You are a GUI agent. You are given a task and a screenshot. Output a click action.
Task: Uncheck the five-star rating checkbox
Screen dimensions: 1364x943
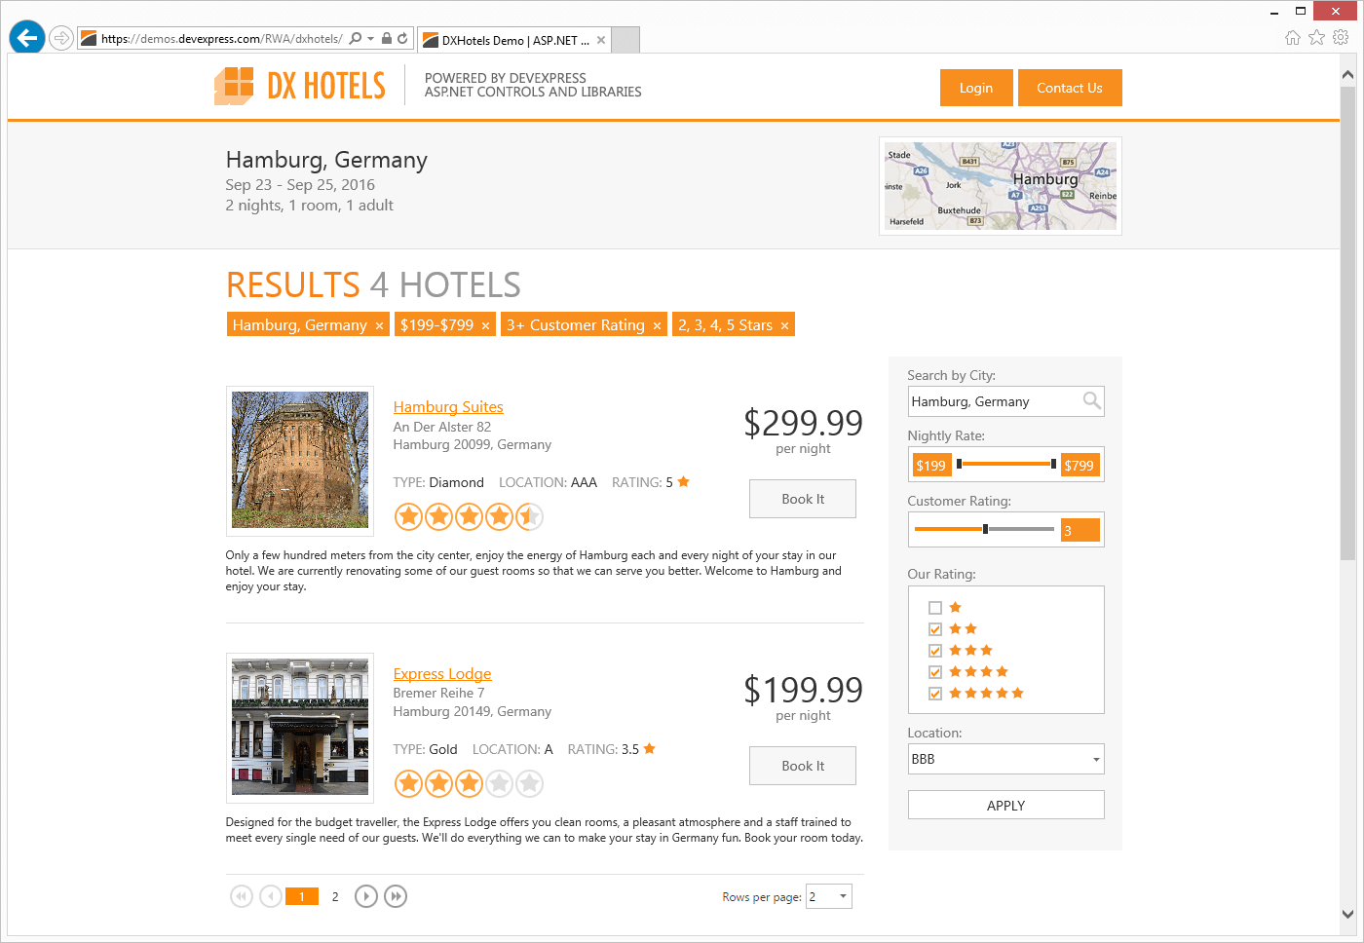[x=935, y=694]
